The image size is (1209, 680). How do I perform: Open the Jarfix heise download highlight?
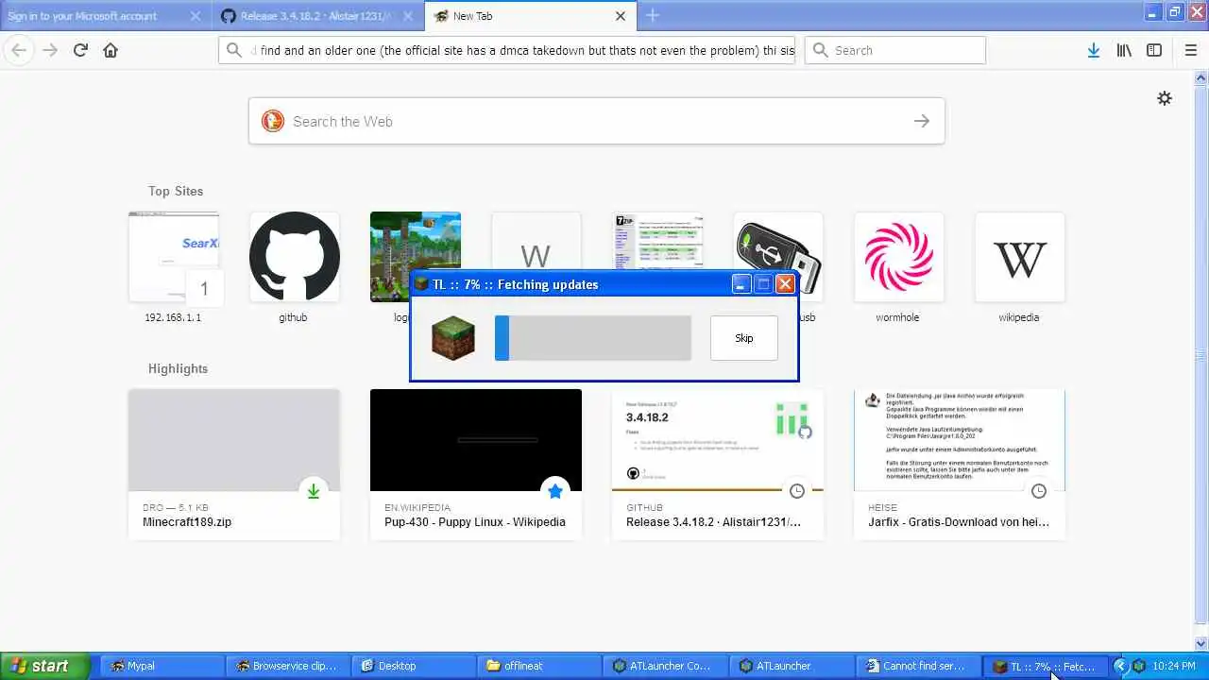pyautogui.click(x=960, y=465)
